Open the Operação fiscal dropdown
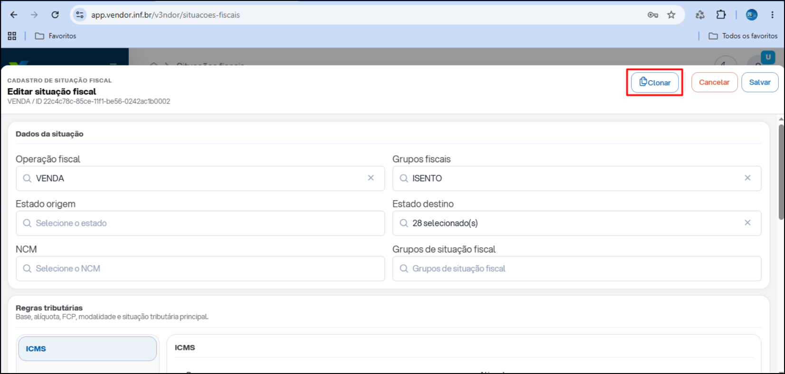 200,178
